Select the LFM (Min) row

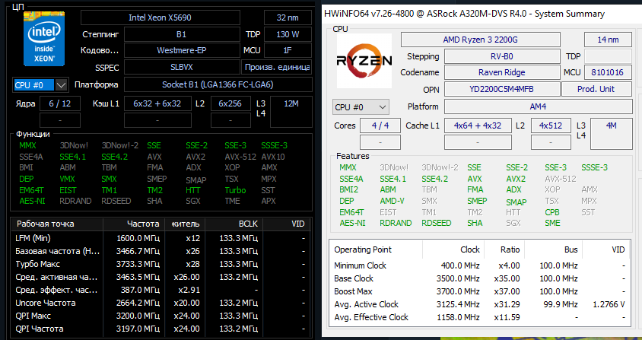pyautogui.click(x=160, y=238)
